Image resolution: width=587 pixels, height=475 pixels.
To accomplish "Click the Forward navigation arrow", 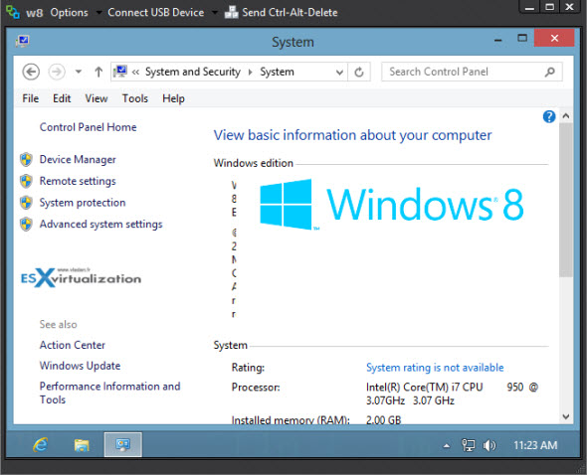I will tap(57, 72).
